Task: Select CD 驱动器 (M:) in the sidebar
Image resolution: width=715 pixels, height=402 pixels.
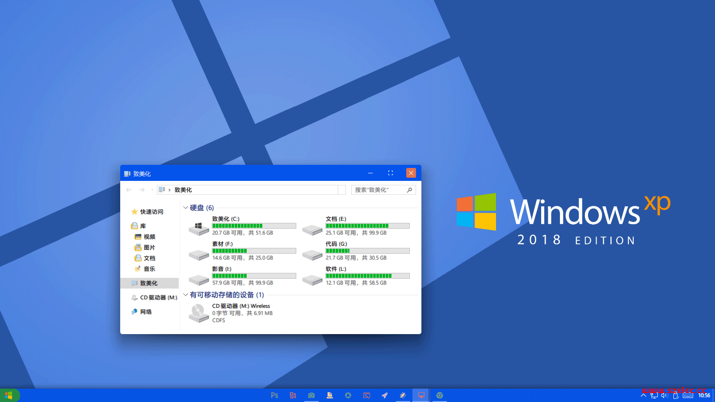Action: pyautogui.click(x=158, y=297)
